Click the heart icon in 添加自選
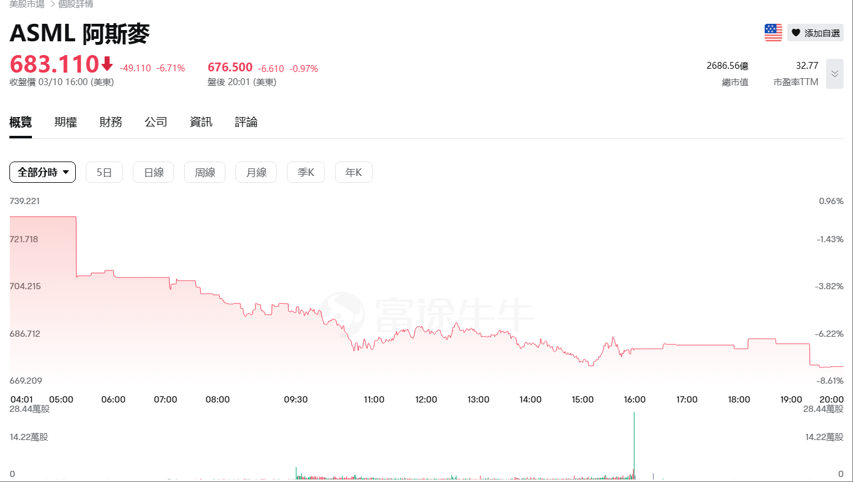This screenshot has height=482, width=853. tap(795, 33)
